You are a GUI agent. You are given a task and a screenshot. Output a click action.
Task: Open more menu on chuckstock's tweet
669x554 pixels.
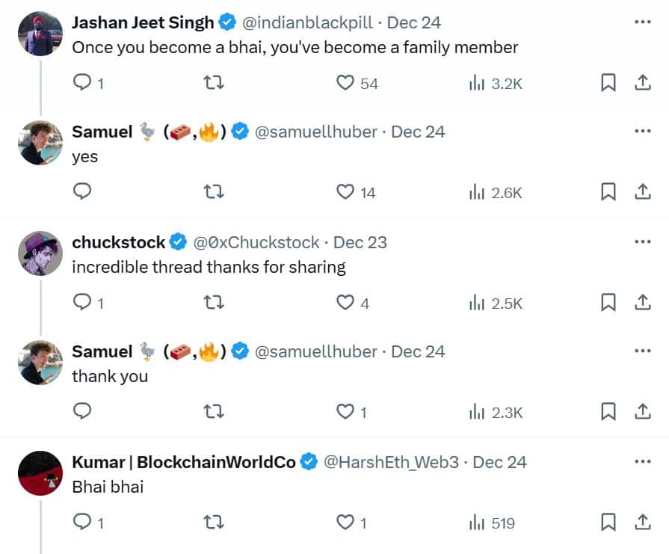click(642, 242)
